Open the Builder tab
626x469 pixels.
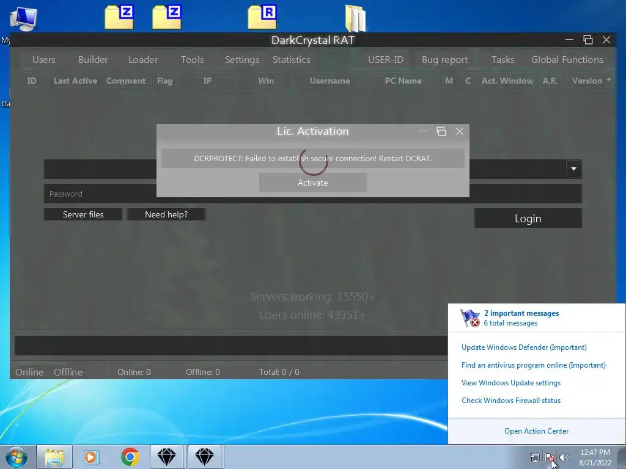[93, 60]
